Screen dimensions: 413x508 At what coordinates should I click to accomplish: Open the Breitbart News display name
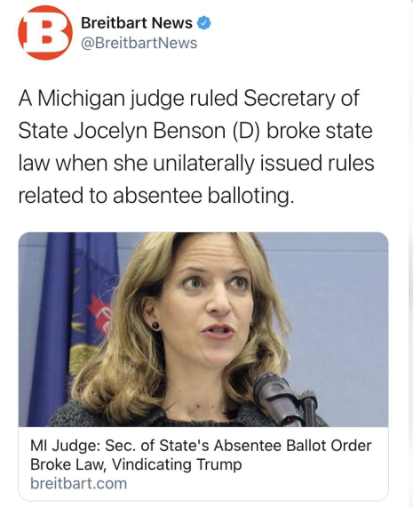point(137,23)
